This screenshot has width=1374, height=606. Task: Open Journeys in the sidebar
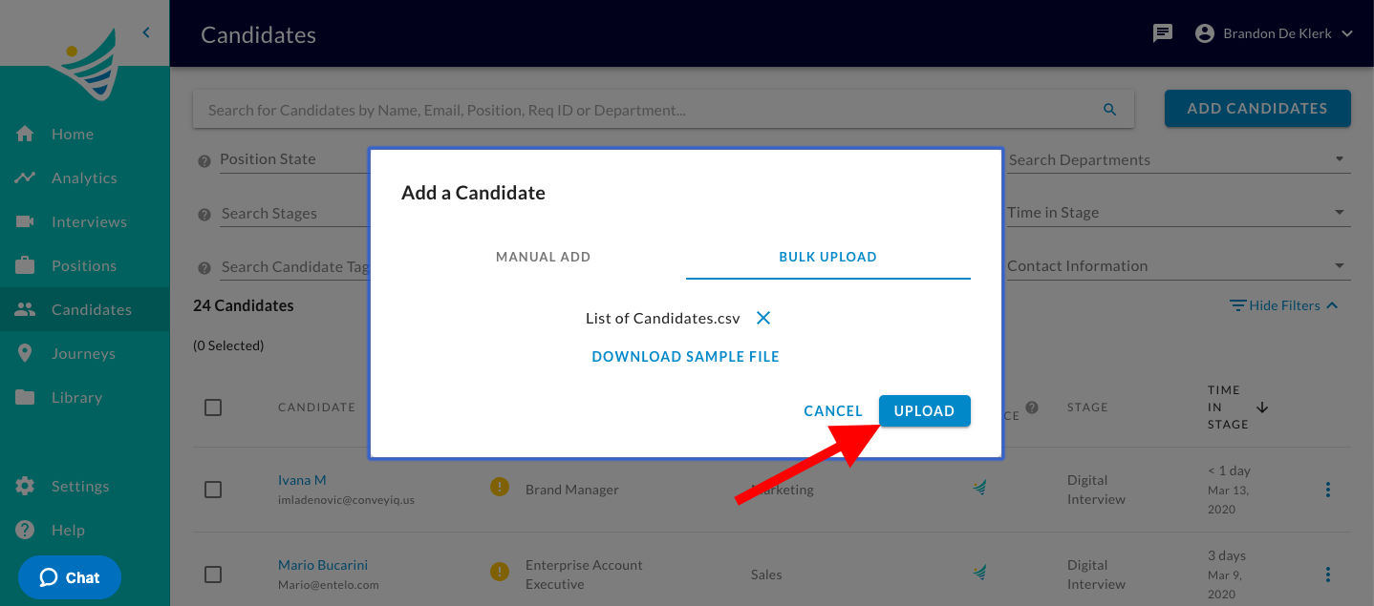[x=85, y=353]
